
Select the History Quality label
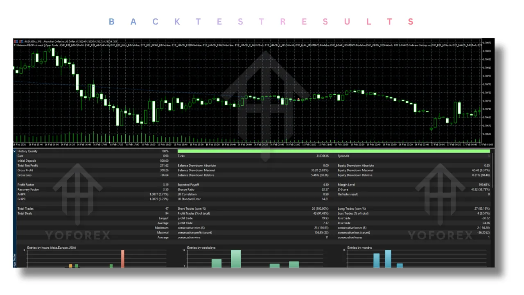(27, 151)
